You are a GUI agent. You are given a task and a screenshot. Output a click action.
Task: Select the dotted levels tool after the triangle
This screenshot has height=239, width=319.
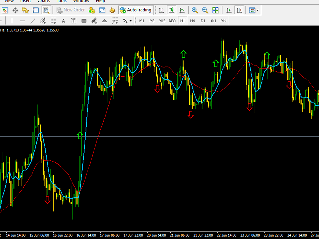coord(115,21)
